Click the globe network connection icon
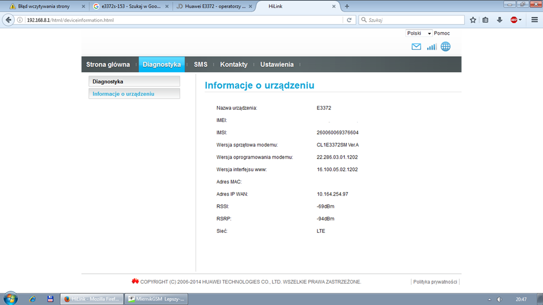The image size is (543, 305). (x=445, y=47)
